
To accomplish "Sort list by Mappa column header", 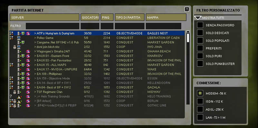I will tap(166, 17).
